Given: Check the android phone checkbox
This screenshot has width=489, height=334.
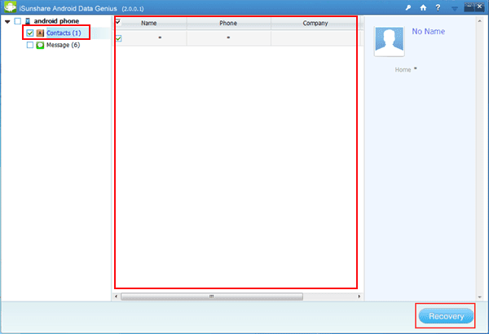Looking at the screenshot, I should point(18,21).
